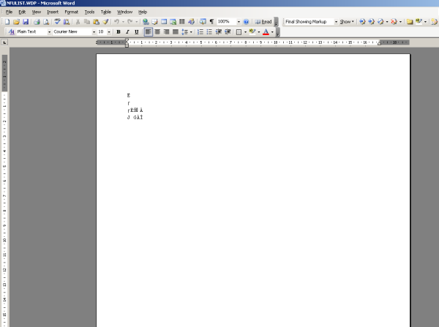Insert a table from the toolbar
Screen dimensions: 439x327
(164, 21)
